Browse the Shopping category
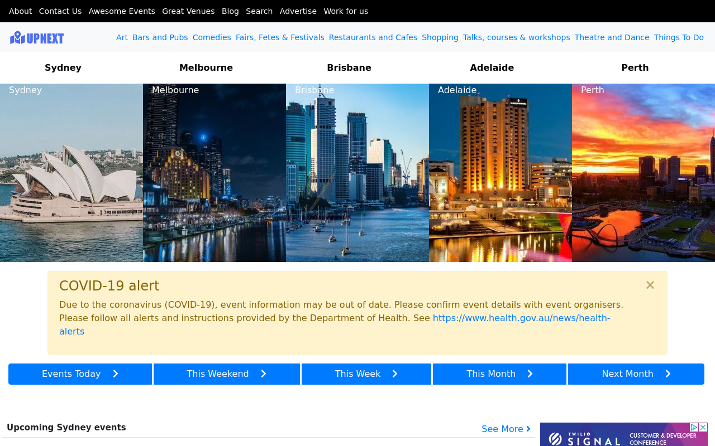This screenshot has width=715, height=446. point(440,37)
